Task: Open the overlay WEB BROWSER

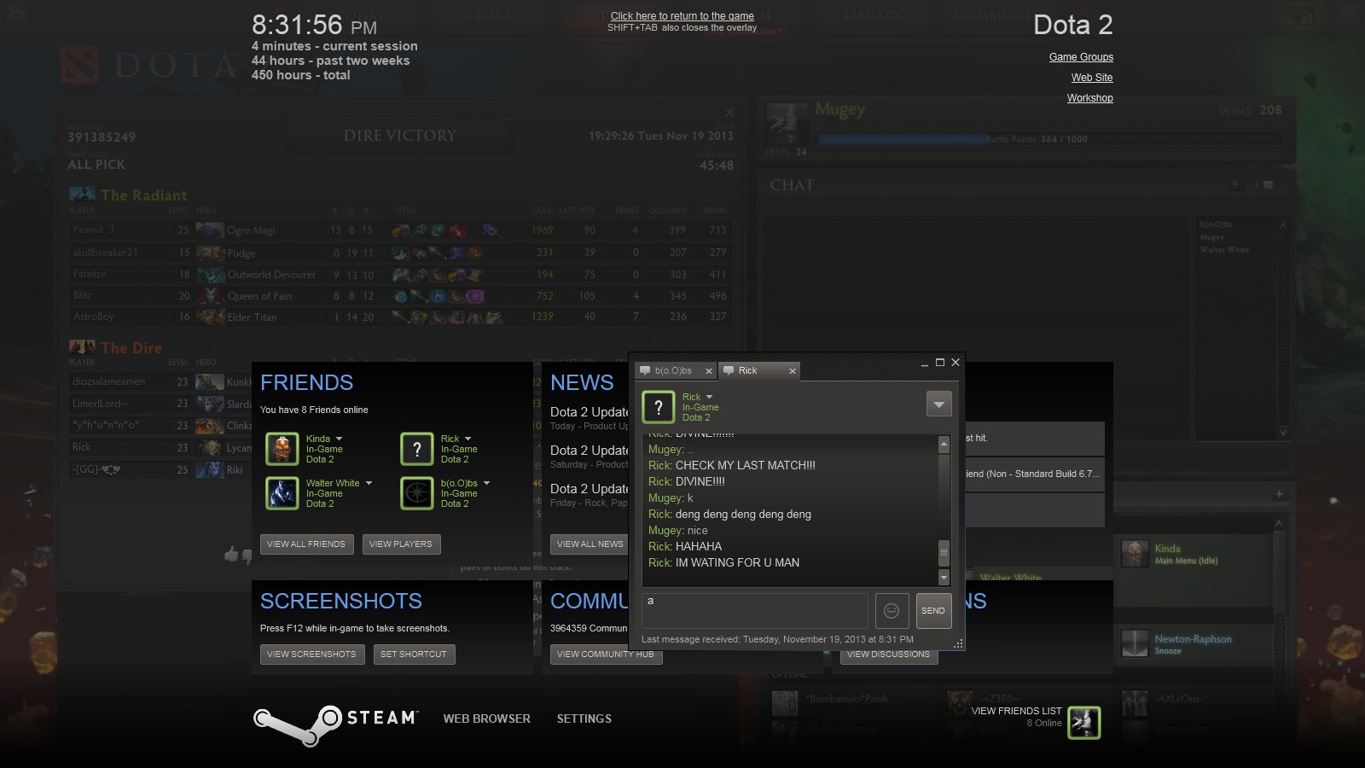Action: (x=486, y=719)
